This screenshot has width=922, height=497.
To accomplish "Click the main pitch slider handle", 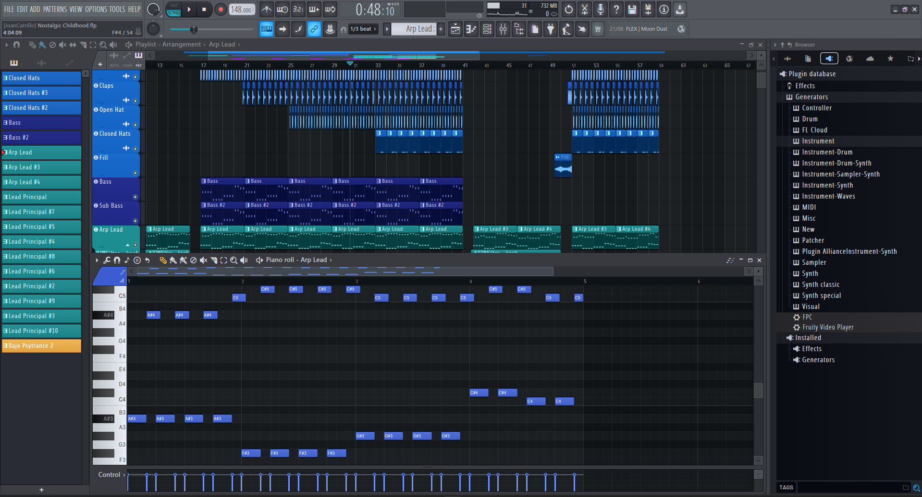I will tap(194, 30).
